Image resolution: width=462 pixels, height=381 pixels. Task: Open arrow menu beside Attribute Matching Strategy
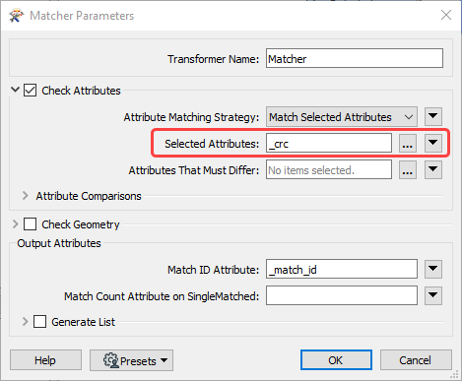click(x=433, y=116)
